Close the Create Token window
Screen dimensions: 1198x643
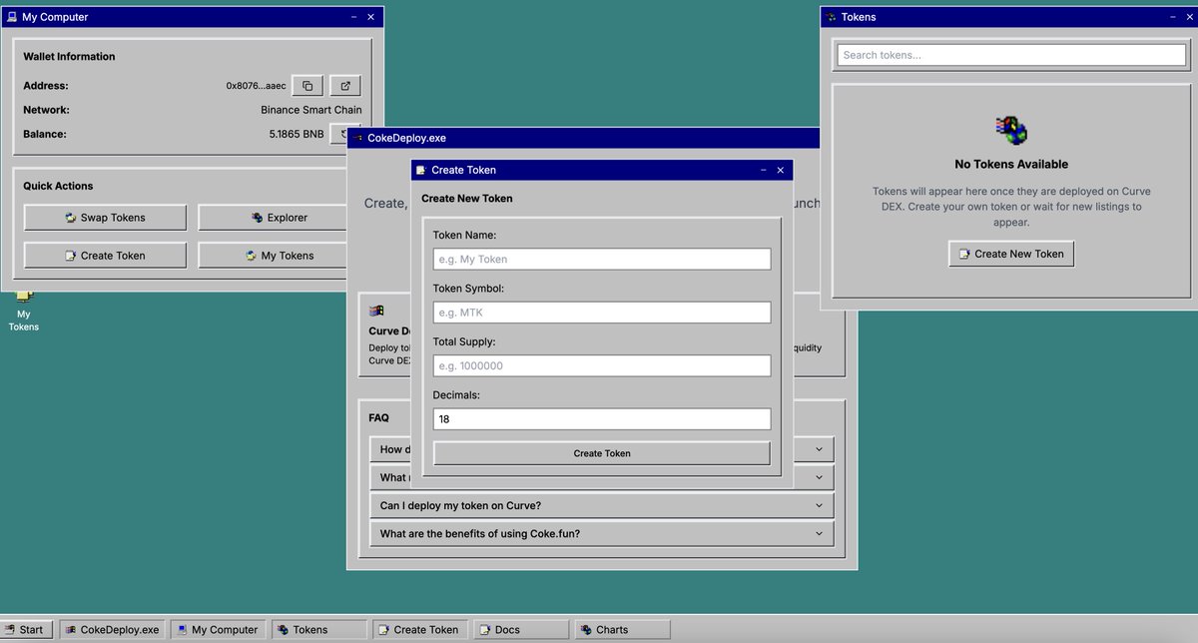[781, 170]
